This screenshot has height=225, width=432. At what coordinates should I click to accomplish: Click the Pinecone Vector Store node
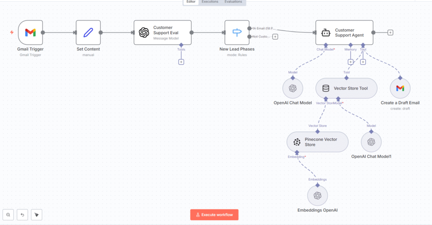pyautogui.click(x=317, y=142)
